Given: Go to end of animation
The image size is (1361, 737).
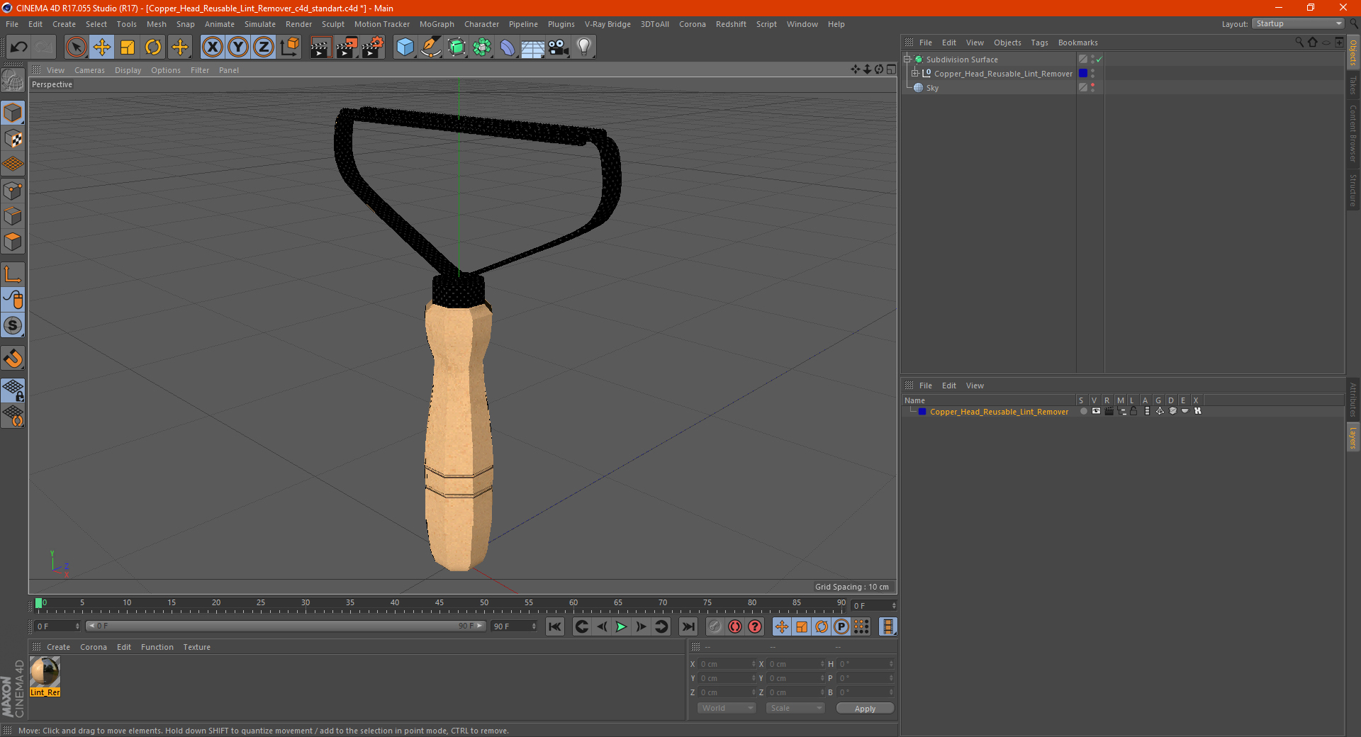Looking at the screenshot, I should click(x=688, y=626).
